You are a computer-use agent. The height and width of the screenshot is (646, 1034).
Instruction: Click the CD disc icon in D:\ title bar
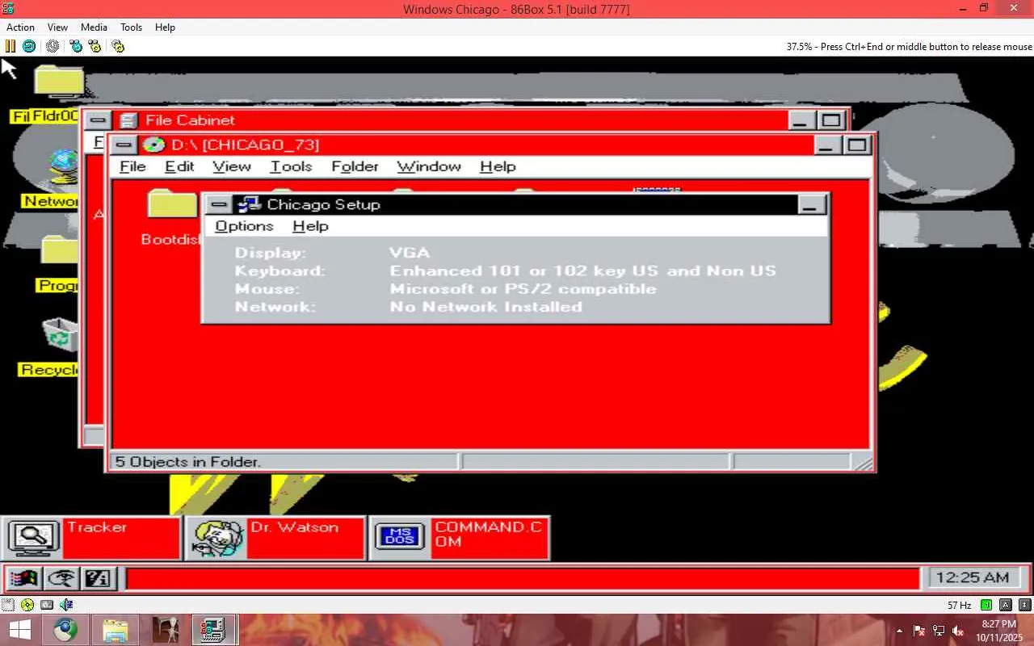click(x=153, y=145)
